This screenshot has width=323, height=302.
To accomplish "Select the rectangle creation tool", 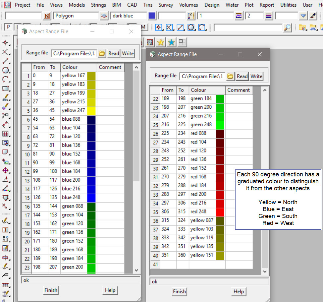I will click(5, 89).
